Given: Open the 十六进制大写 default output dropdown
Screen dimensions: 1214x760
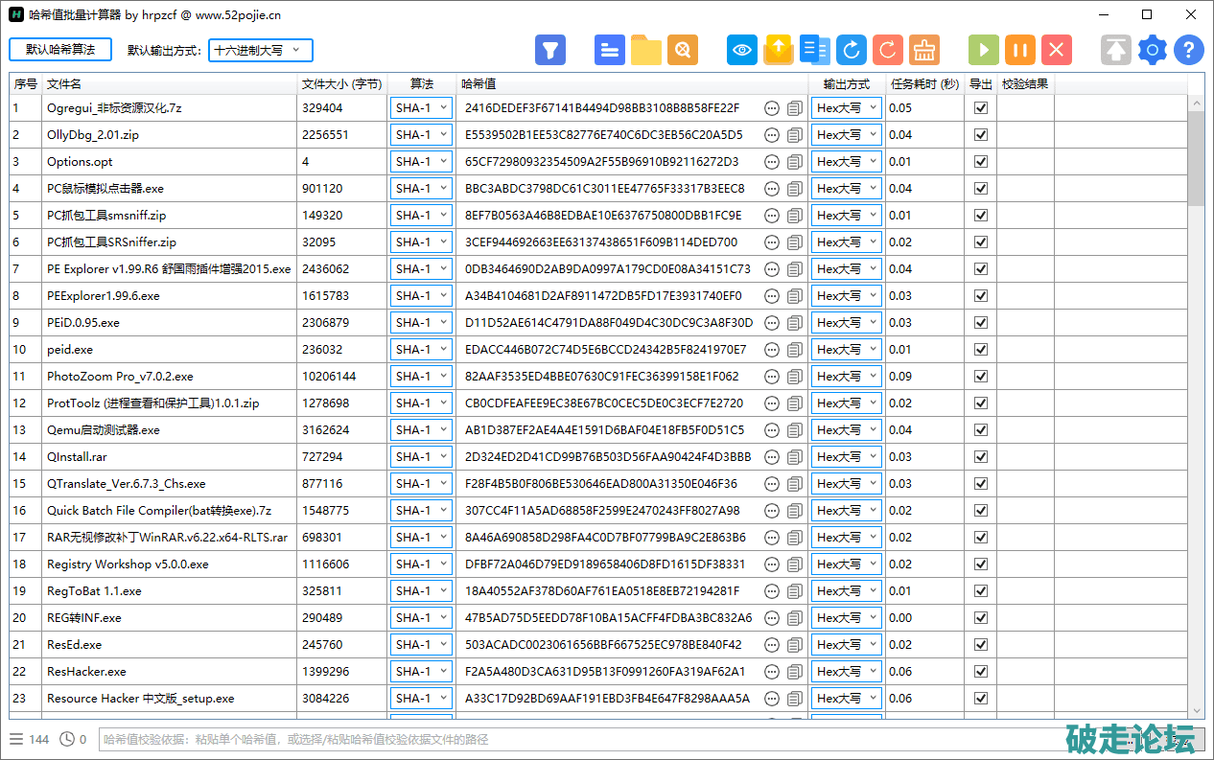Looking at the screenshot, I should pos(260,51).
